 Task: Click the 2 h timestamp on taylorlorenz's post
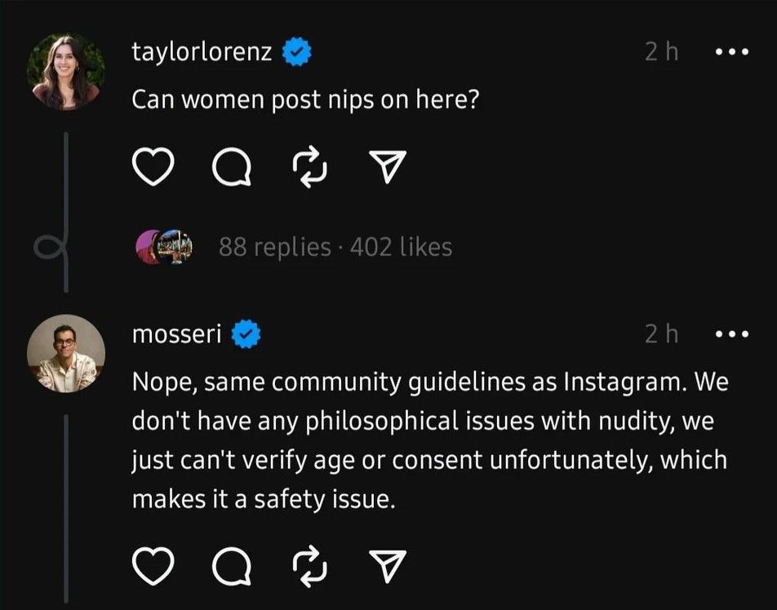tap(661, 52)
